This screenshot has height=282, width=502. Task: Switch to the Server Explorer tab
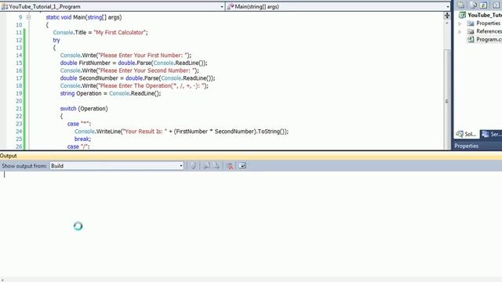coord(492,134)
